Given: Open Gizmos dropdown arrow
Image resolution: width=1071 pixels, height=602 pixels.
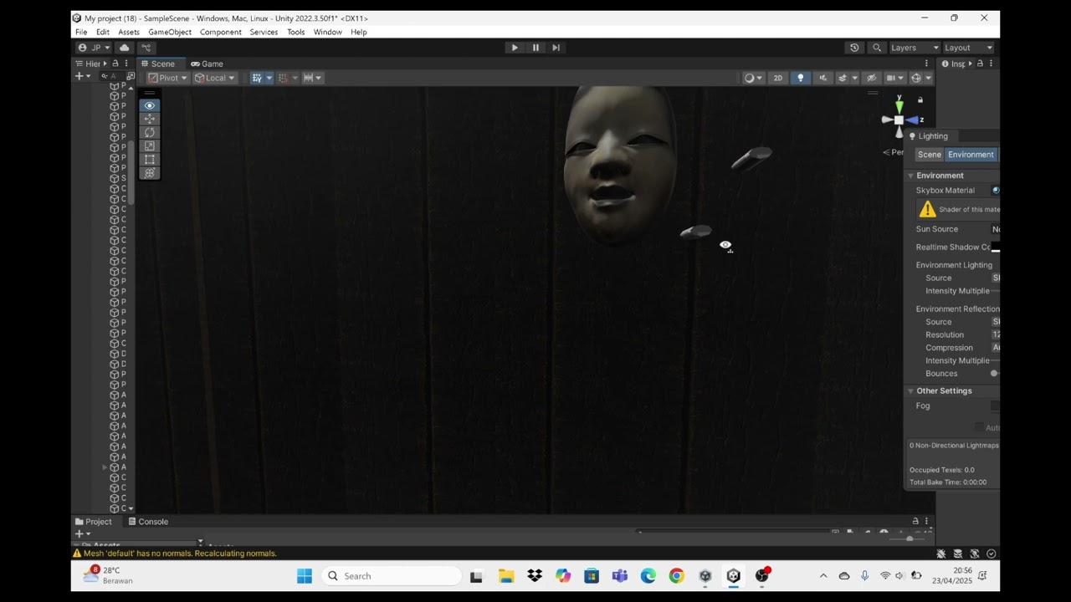Looking at the screenshot, I should [x=929, y=78].
